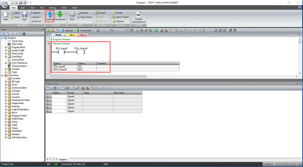
Task: Stop PLC with red Stop toolbar icon
Action: (x=52, y=31)
